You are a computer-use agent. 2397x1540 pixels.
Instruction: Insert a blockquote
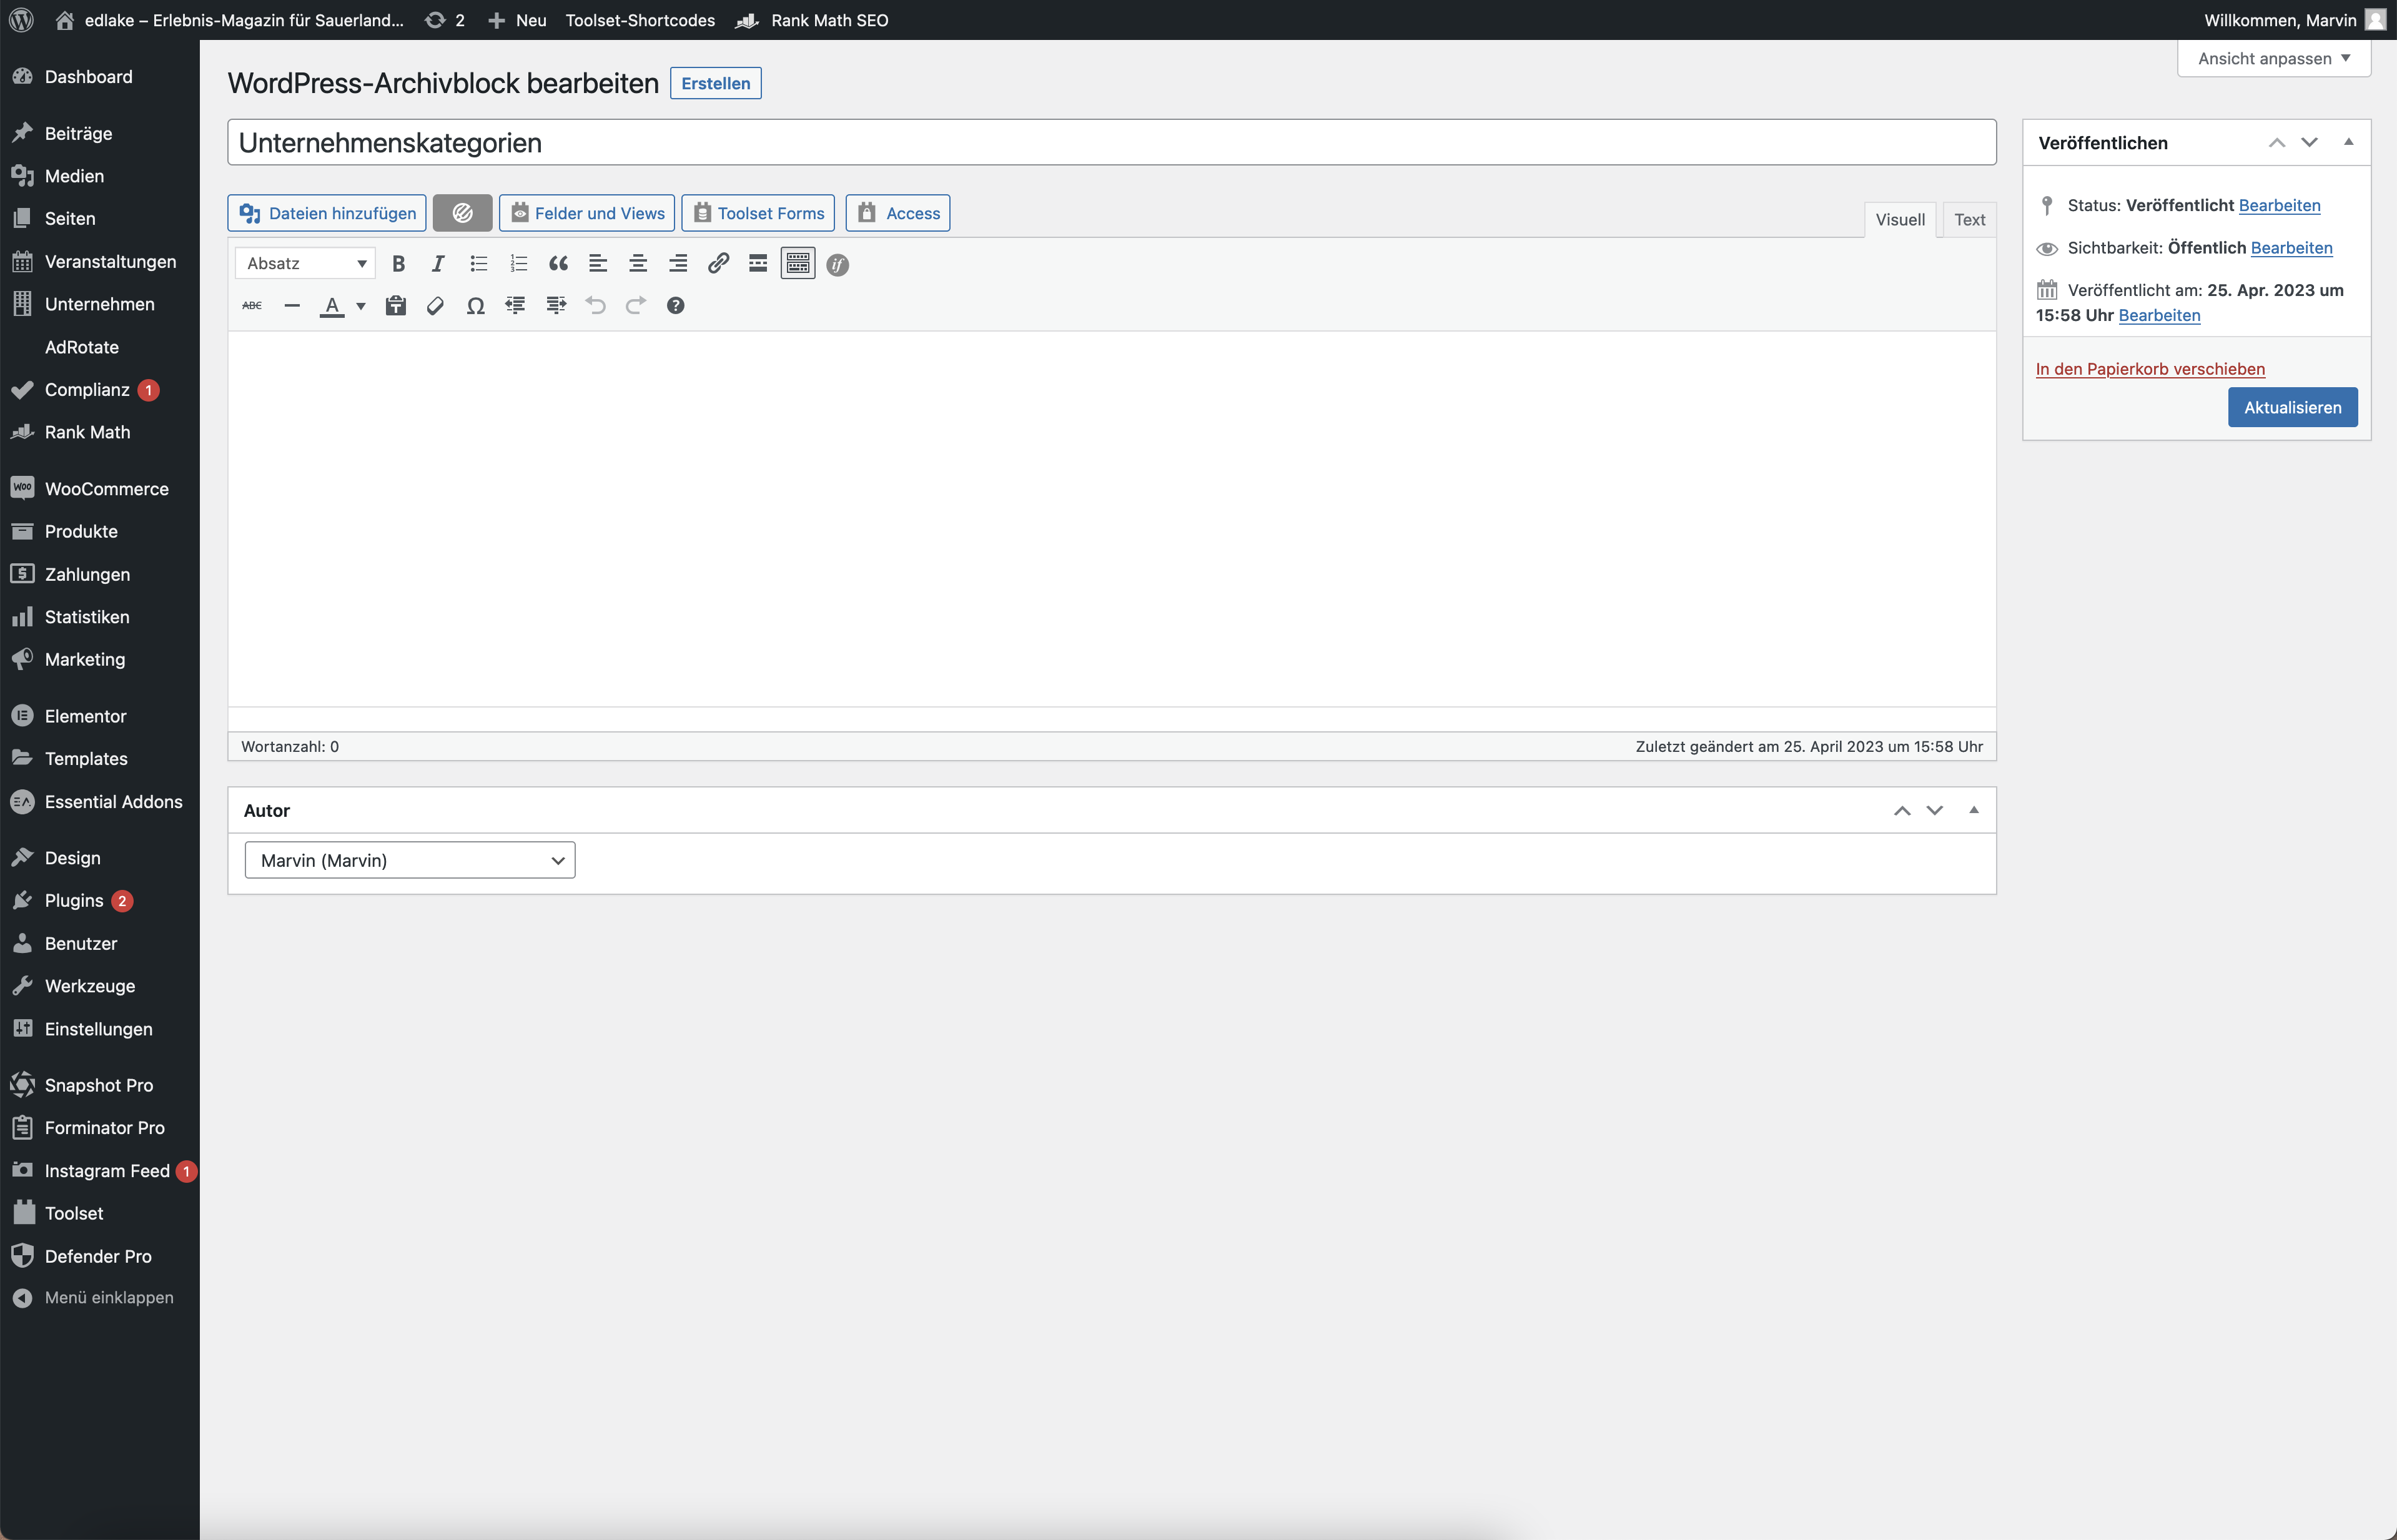pos(558,264)
